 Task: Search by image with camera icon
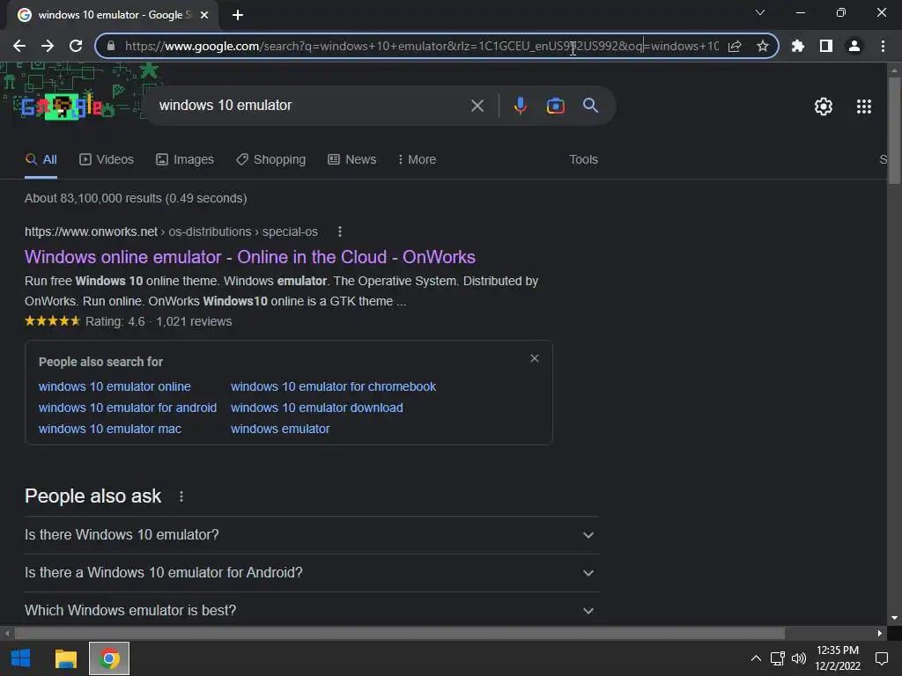[556, 106]
